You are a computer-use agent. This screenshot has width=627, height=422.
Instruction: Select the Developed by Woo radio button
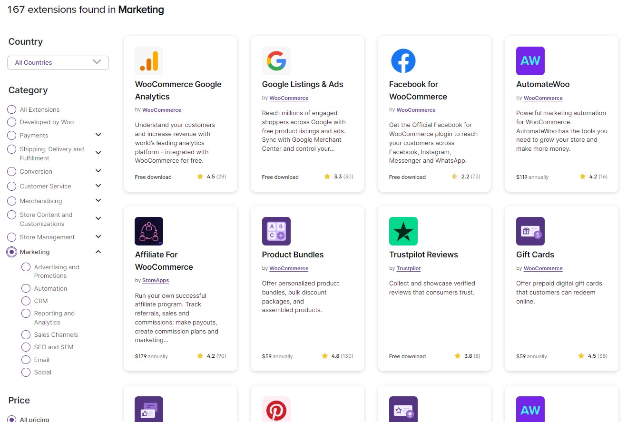point(12,122)
